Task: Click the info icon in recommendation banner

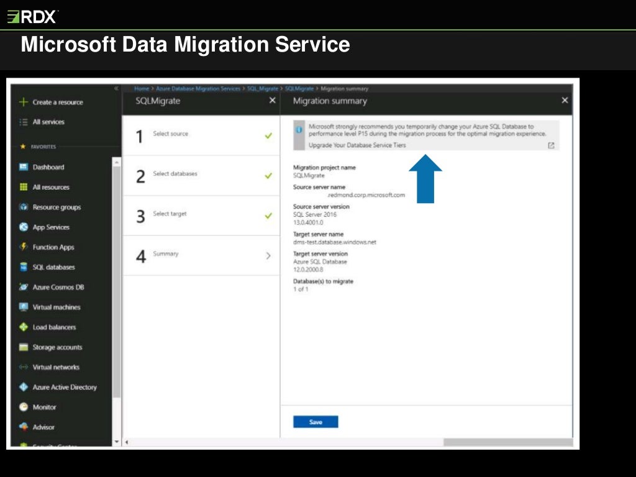Action: pyautogui.click(x=299, y=130)
